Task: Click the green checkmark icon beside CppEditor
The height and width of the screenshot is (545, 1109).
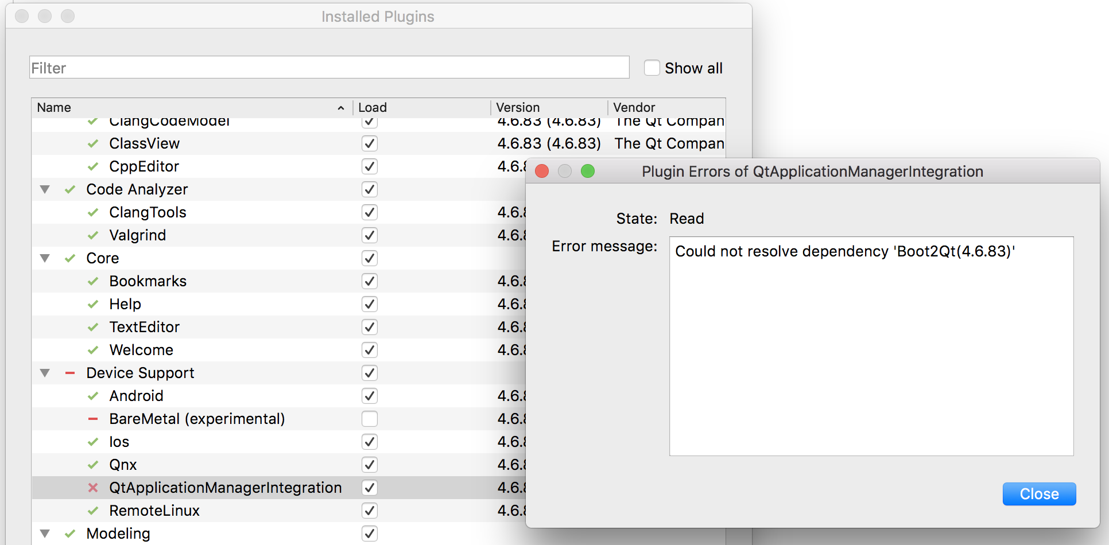Action: coord(92,166)
